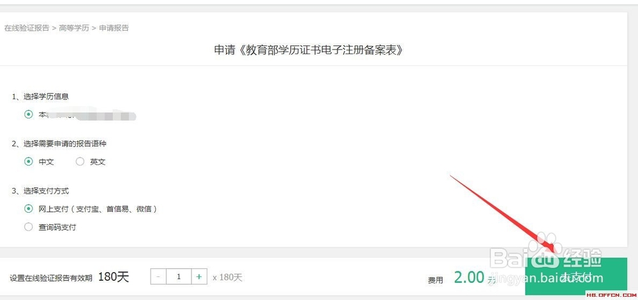Select 网上支付 online payment radio button
638x300 pixels.
click(29, 209)
